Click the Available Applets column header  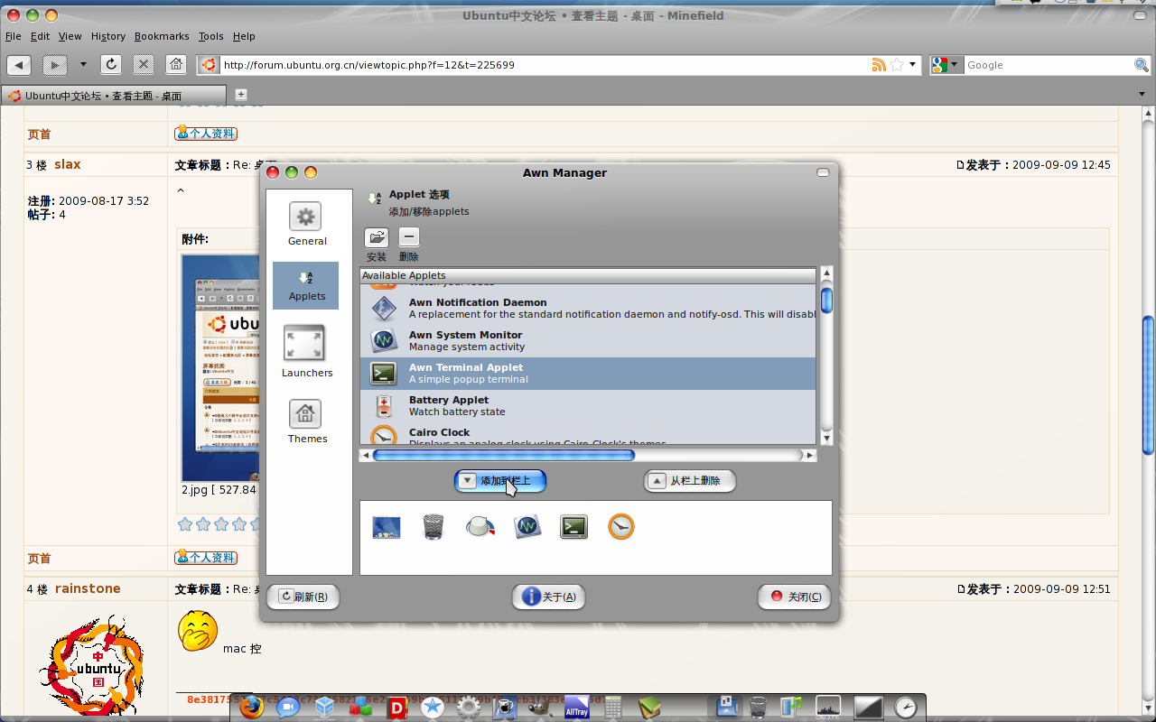pyautogui.click(x=588, y=275)
